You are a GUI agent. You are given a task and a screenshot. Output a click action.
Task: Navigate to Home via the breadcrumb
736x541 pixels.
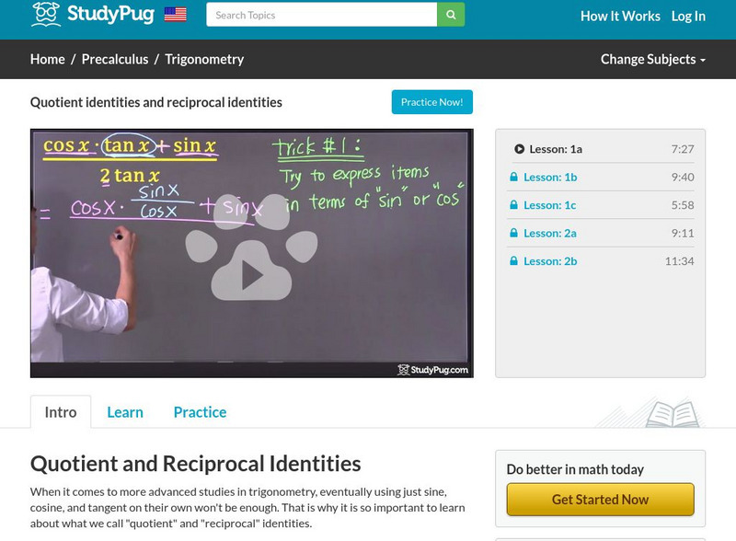tap(48, 58)
